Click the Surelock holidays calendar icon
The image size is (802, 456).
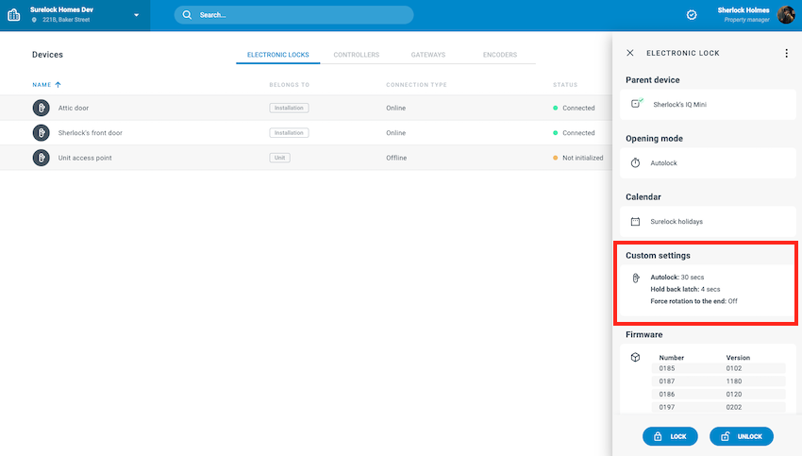(636, 222)
